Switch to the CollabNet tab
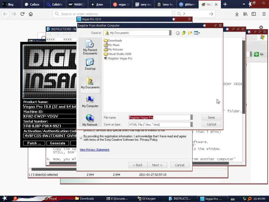269x202 pixels. pyautogui.click(x=55, y=4)
